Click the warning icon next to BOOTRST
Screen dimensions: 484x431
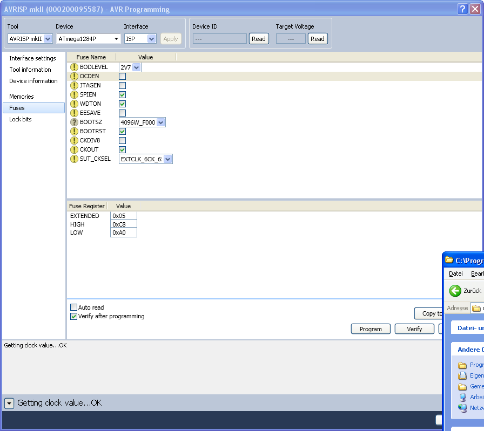pos(74,131)
